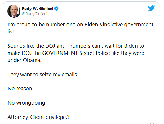Click the @RudyGiuliani handle
The image size is (164, 124).
click(x=35, y=14)
